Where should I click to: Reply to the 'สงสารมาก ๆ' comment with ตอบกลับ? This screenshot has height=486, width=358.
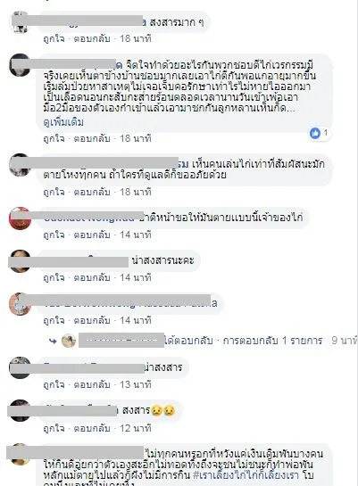tap(92, 38)
